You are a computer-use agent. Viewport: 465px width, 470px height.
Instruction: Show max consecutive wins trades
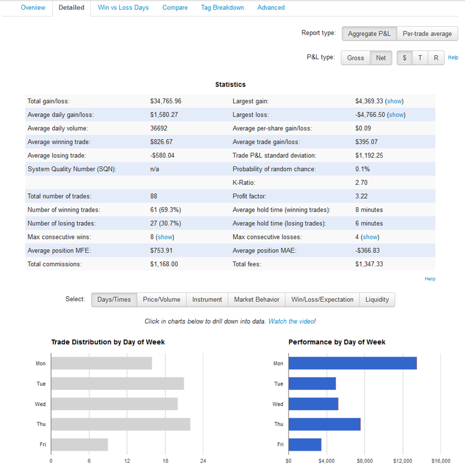[165, 237]
